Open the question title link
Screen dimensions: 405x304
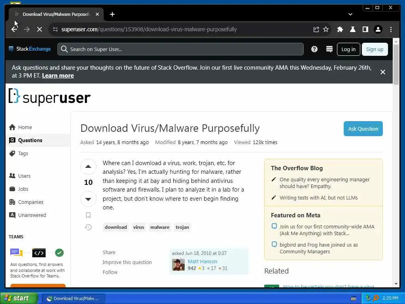pyautogui.click(x=170, y=128)
